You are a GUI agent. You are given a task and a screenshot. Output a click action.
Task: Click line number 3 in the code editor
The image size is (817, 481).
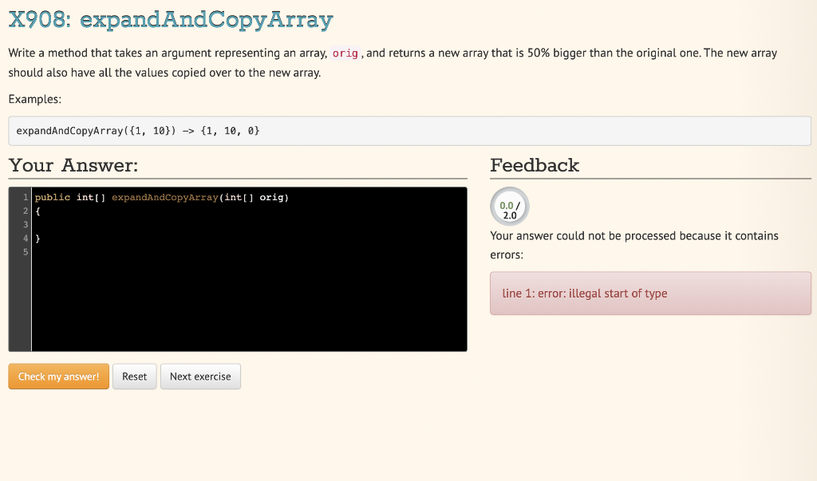pyautogui.click(x=26, y=224)
